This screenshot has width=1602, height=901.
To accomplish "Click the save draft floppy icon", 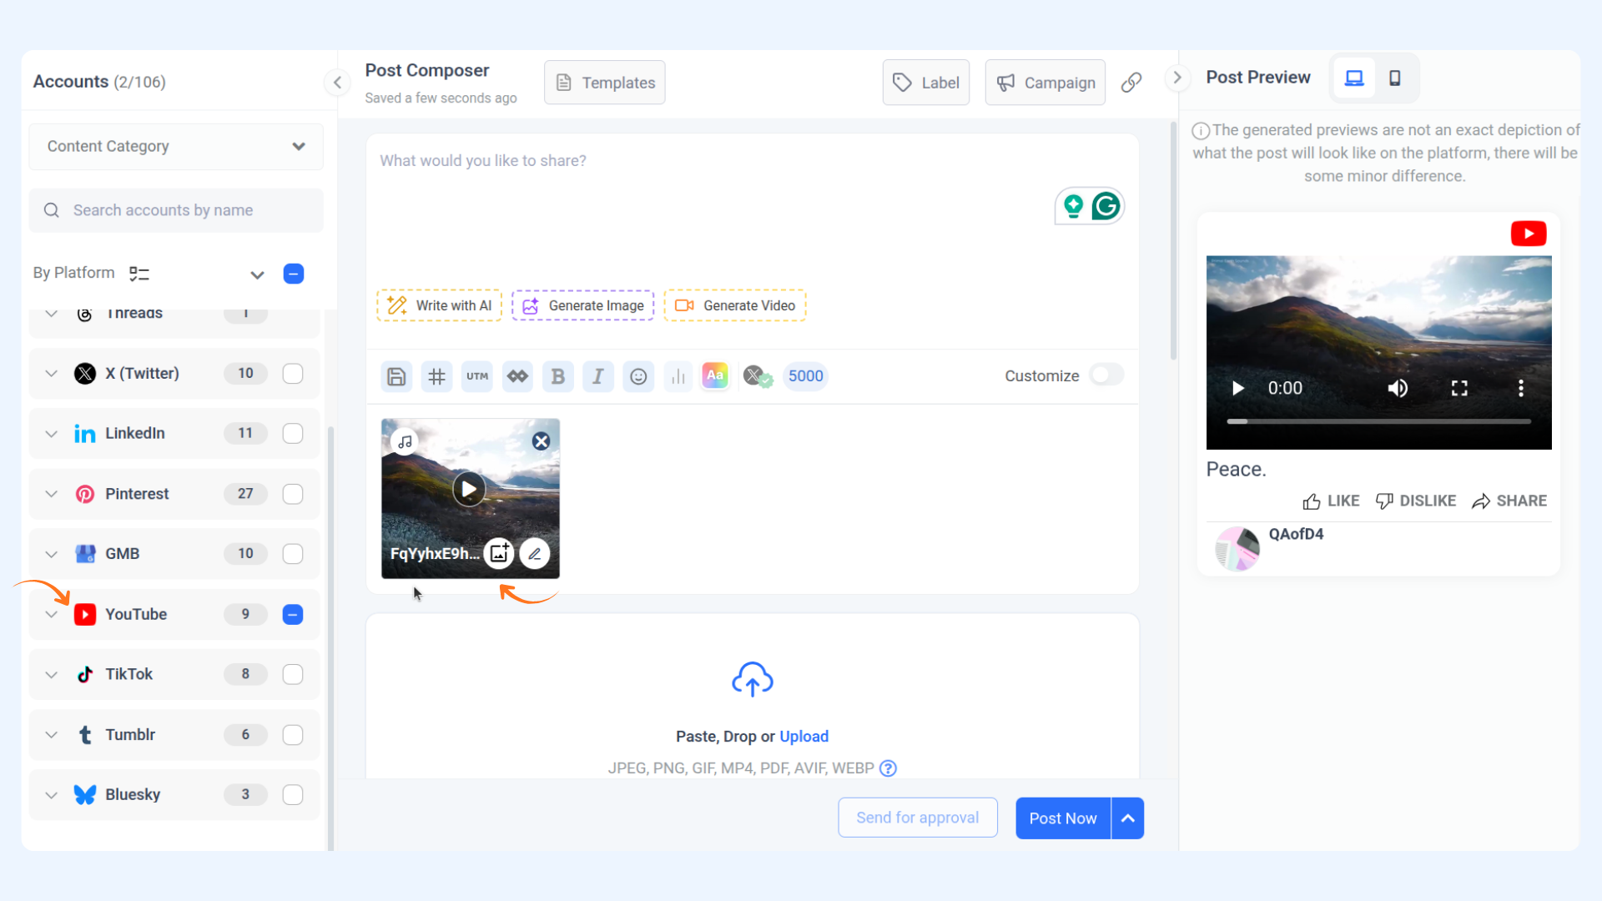I will tap(396, 376).
